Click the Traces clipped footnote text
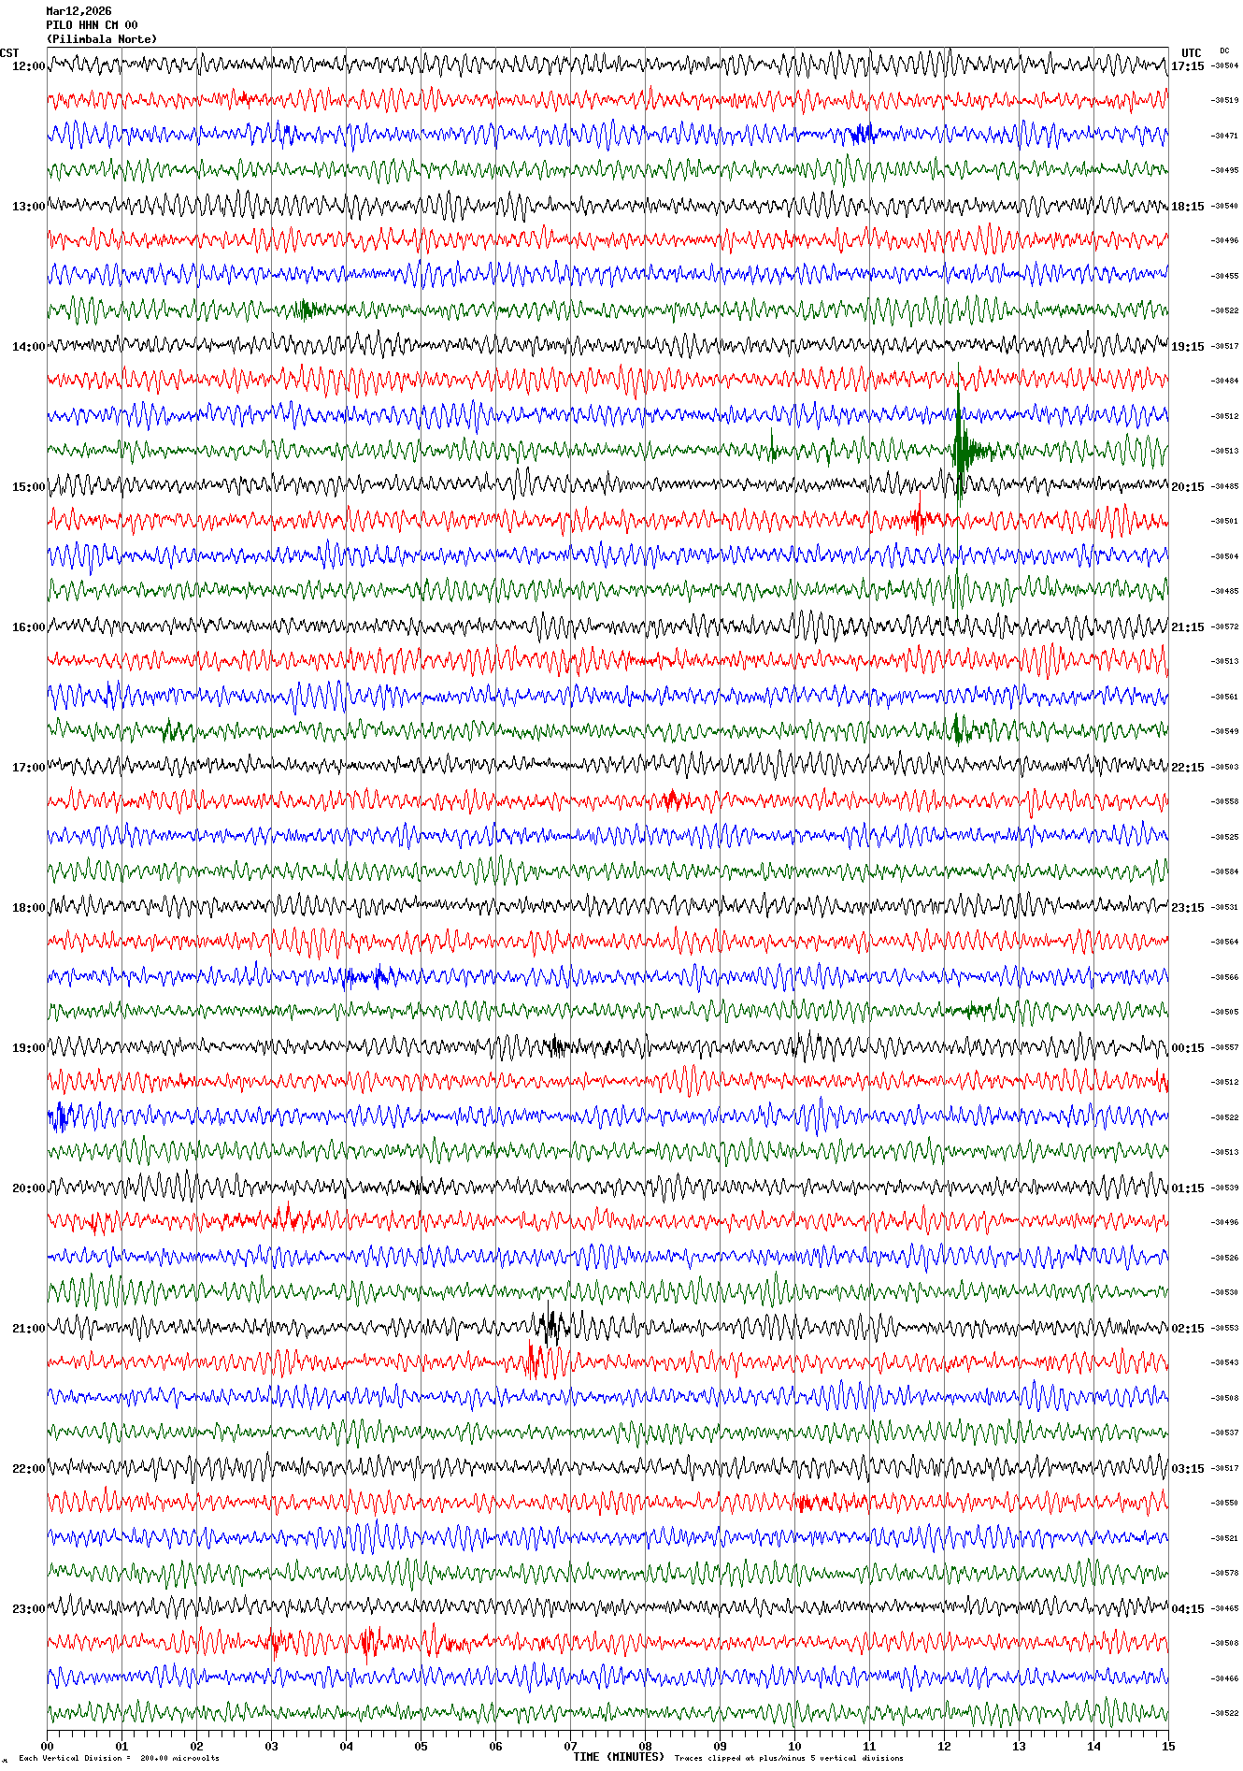1243x1771 pixels. 789,1758
